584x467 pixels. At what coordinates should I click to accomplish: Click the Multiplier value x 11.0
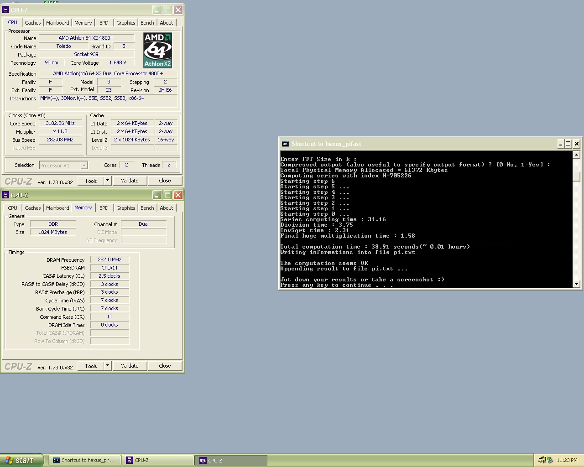pyautogui.click(x=60, y=131)
